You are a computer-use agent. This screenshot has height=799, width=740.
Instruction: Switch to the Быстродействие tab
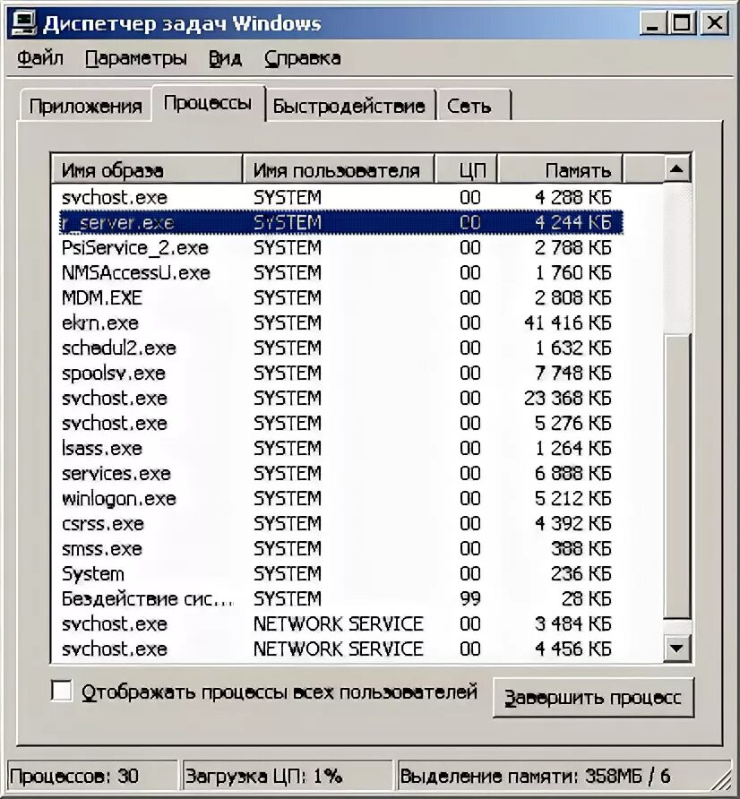(x=349, y=106)
